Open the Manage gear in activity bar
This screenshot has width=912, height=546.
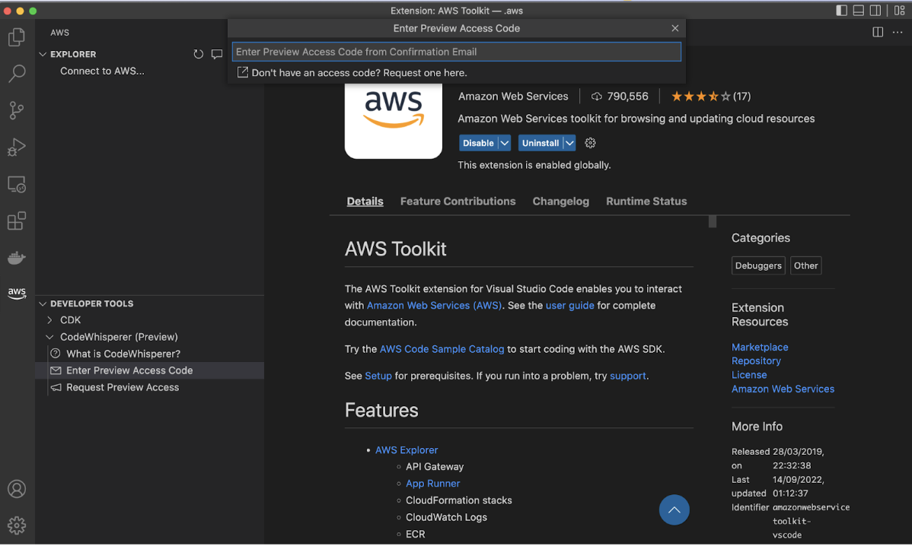click(17, 525)
